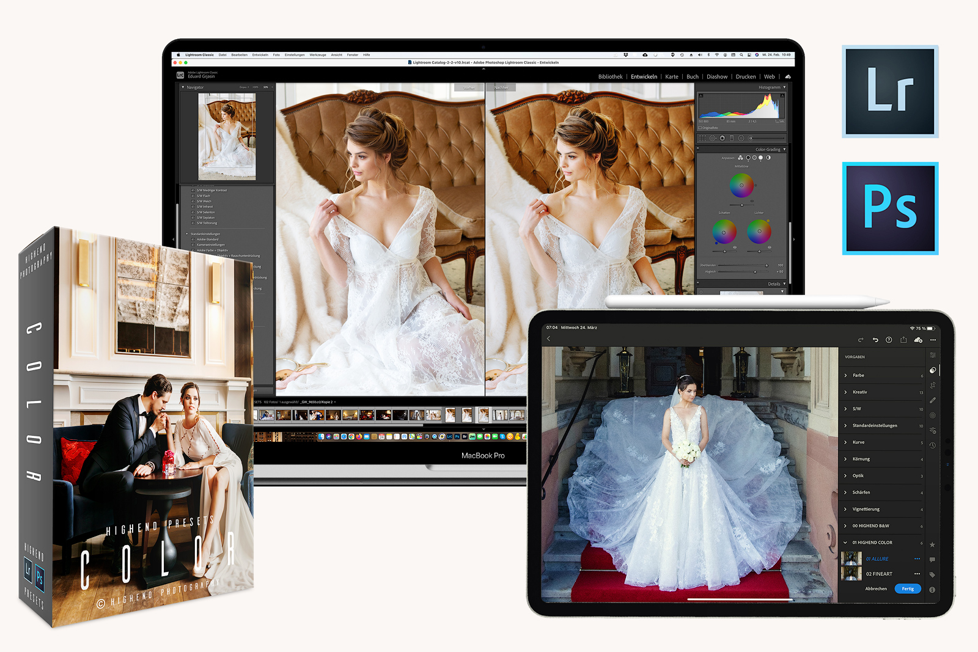
Task: Collapse the Color-Grading panel triangle
Action: click(x=784, y=149)
